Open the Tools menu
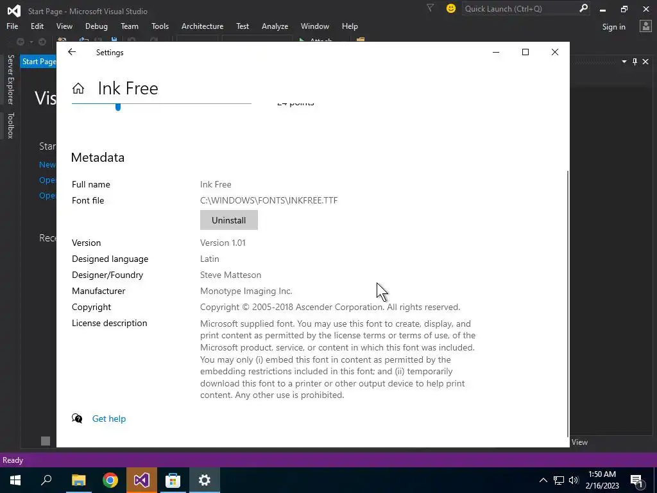The height and width of the screenshot is (493, 657). (160, 26)
